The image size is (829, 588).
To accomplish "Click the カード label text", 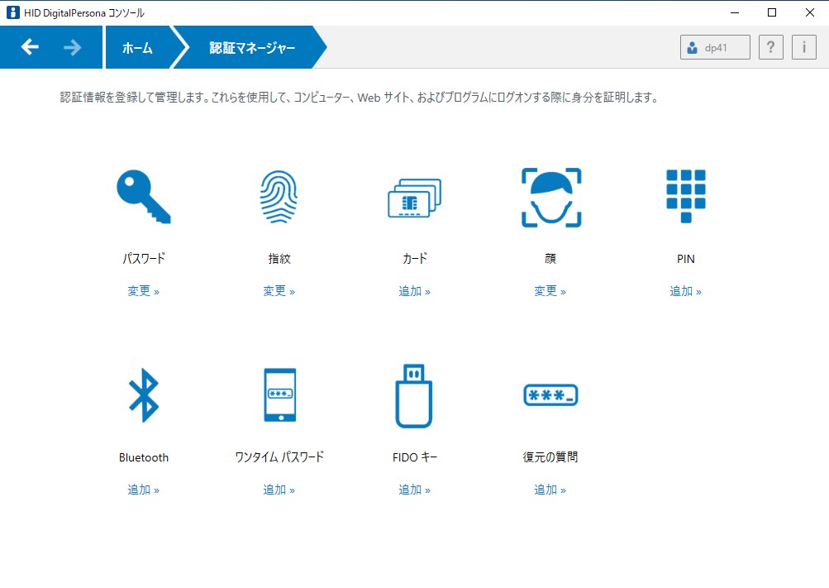I will tap(415, 259).
